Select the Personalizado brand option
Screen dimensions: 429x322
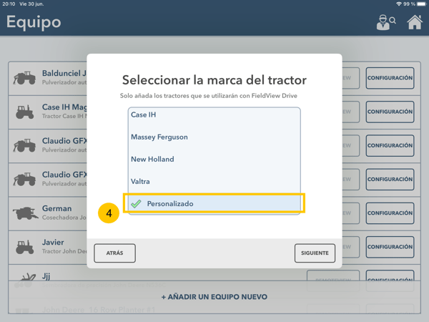[214, 203]
